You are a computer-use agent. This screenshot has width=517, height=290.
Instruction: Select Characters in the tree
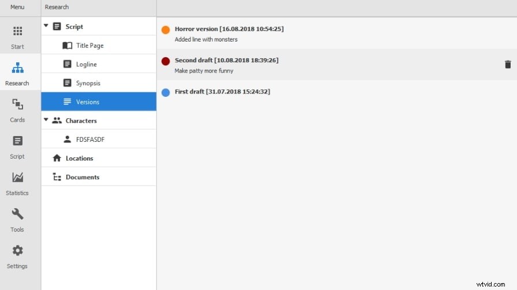[99, 120]
